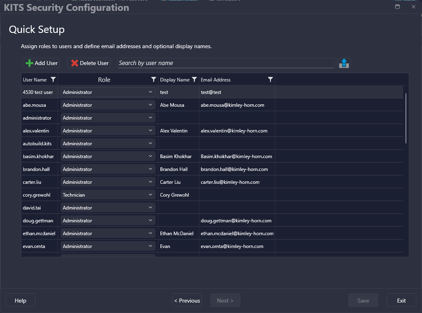
Task: Go back with the Previous button
Action: pos(187,301)
